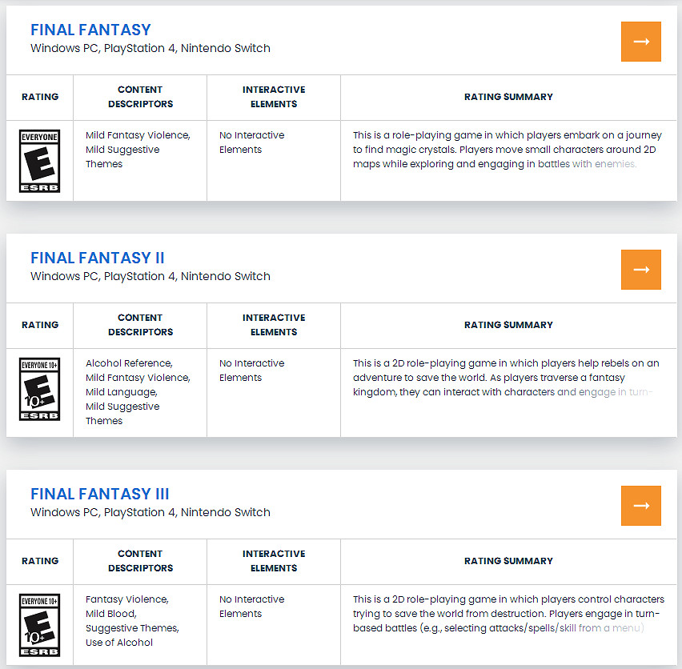Click the orange arrow button for Final Fantasy
Viewport: 682px width, 669px height.
(640, 42)
